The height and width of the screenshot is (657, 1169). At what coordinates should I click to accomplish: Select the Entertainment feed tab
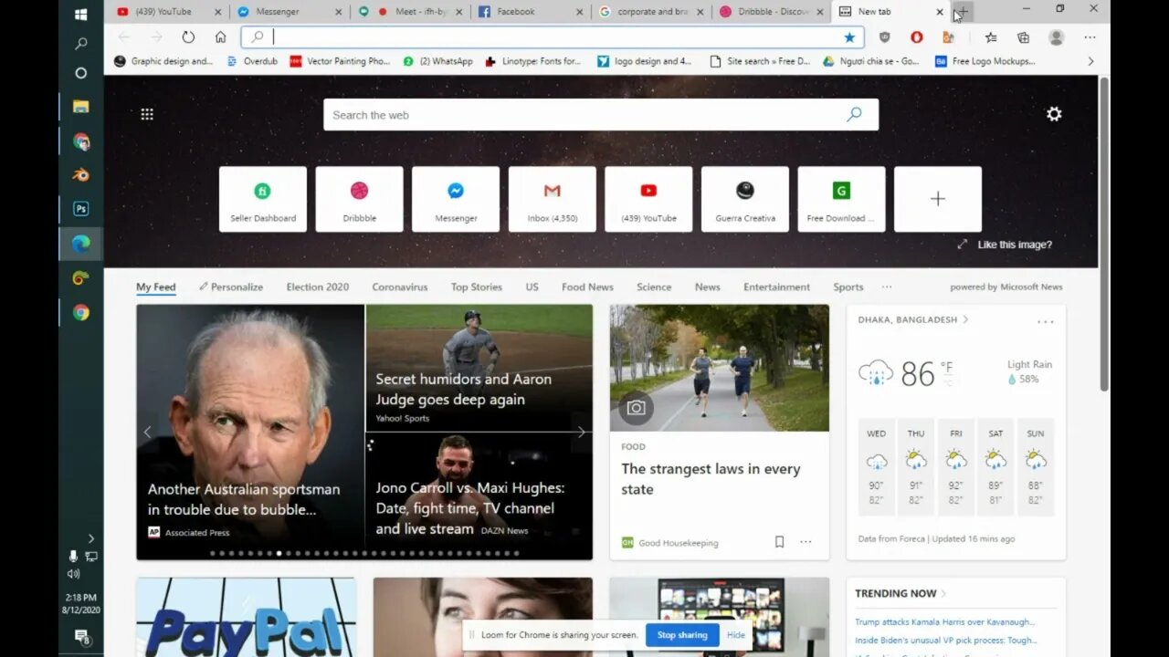tap(776, 287)
